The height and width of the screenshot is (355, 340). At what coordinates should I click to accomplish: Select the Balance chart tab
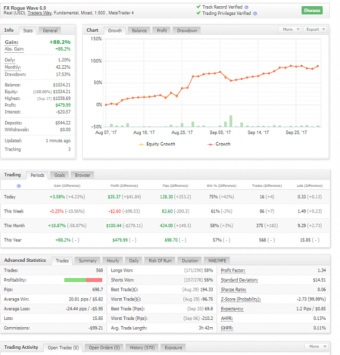click(139, 31)
